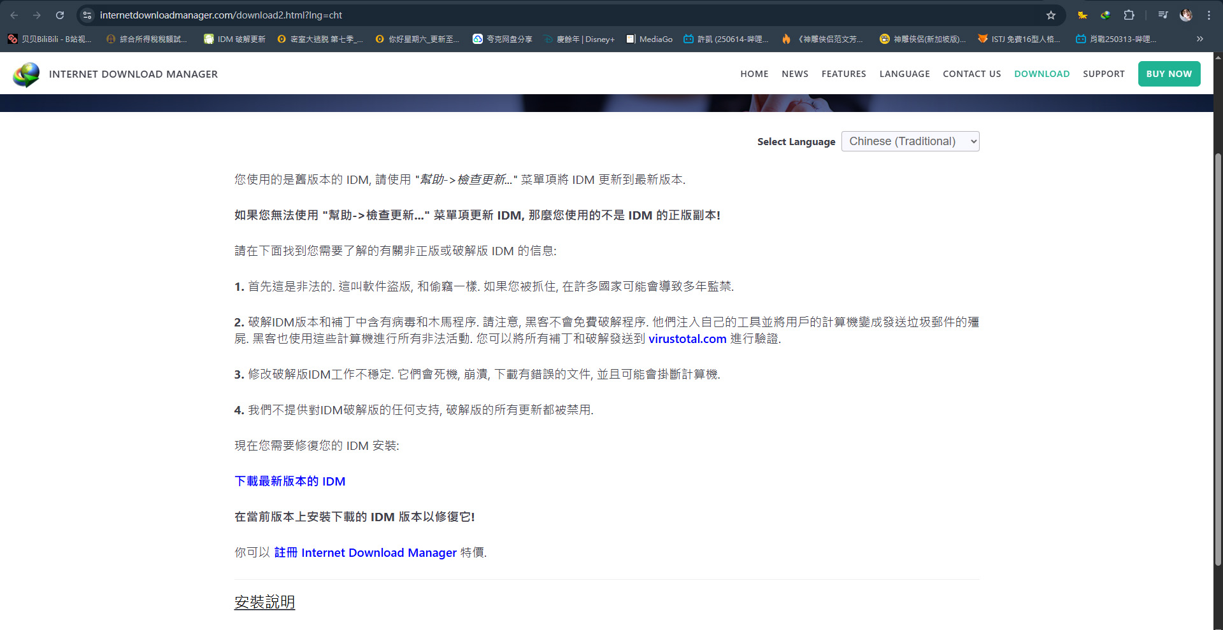Open the media control icon in toolbar

point(1162,15)
